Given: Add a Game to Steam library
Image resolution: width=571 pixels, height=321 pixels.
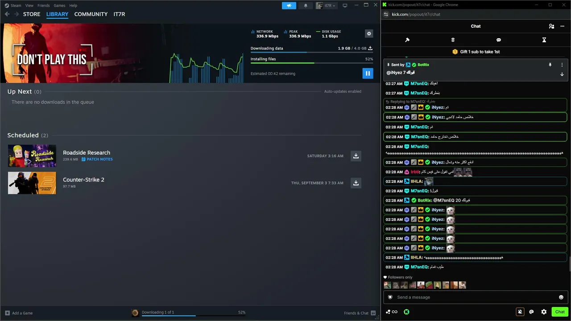Looking at the screenshot, I should 19,313.
